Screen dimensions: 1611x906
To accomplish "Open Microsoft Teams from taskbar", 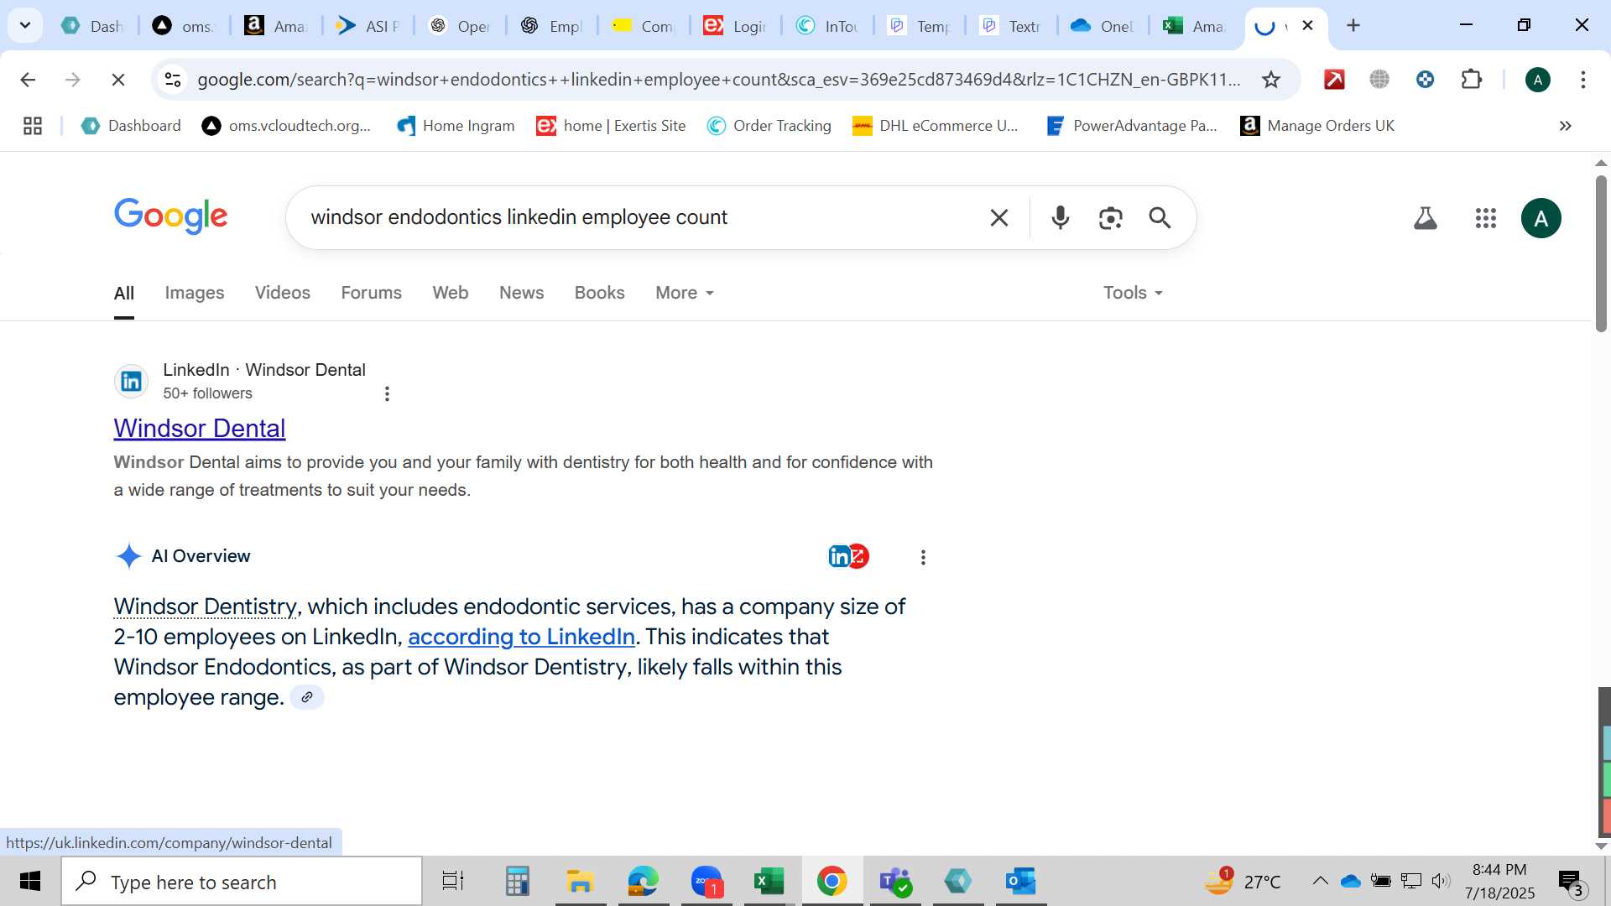I will 894,881.
